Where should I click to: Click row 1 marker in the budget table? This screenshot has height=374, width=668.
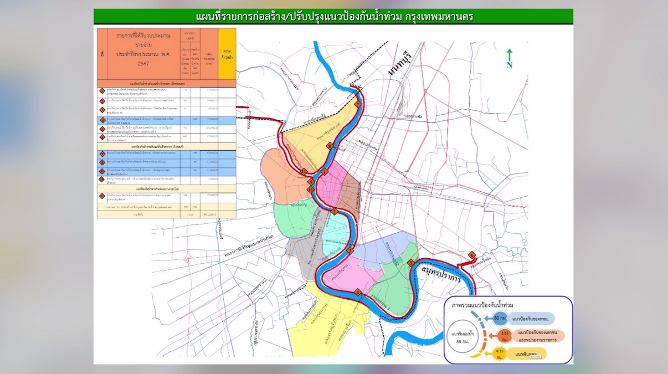point(102,91)
